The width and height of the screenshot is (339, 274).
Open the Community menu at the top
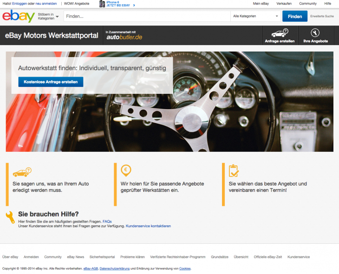[308, 4]
